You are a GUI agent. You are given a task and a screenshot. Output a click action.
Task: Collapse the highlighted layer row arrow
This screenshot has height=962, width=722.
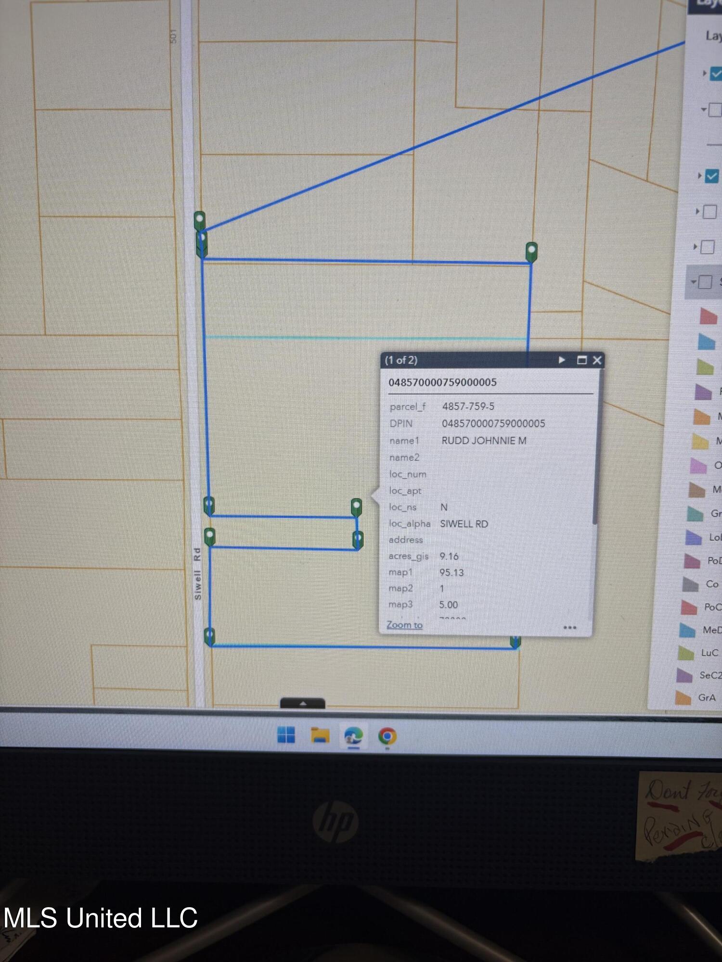(x=694, y=282)
